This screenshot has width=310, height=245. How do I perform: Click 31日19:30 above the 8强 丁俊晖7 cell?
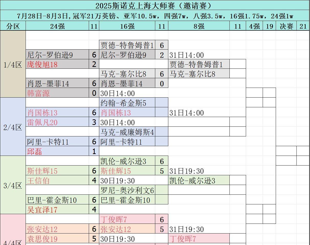coord(186,229)
